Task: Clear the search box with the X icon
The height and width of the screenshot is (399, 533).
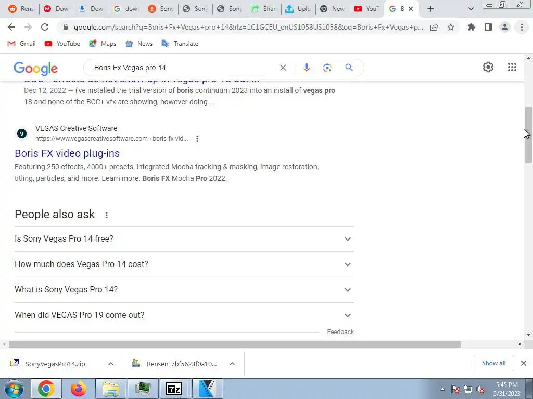Action: point(283,68)
